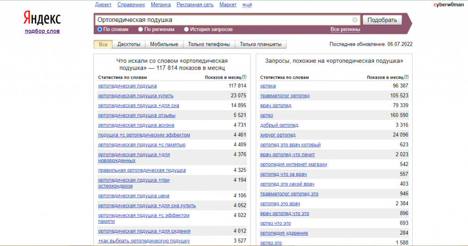Open the first 'ортопедическая подушка' result link
The image size is (468, 246).
[127, 86]
